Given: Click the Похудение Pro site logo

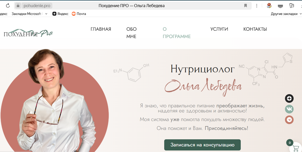Looking at the screenshot, I should [x=28, y=32].
